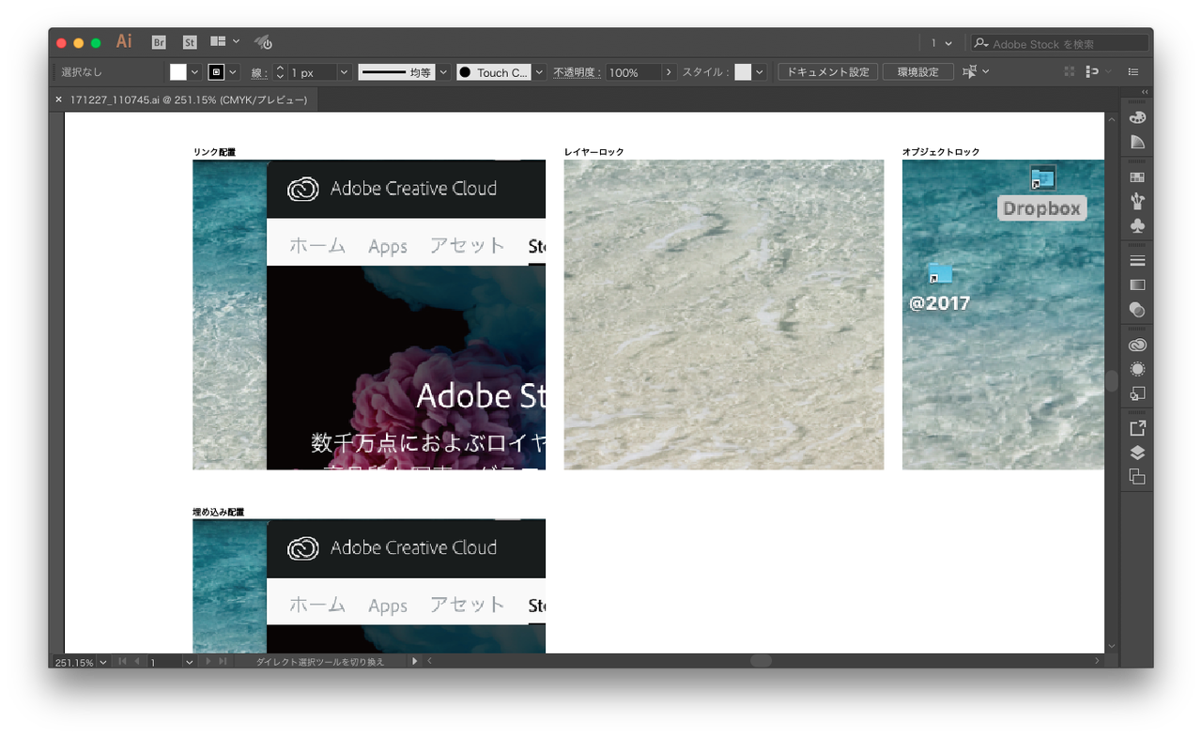The width and height of the screenshot is (1202, 737).
Task: Click the fill color swatch
Action: pos(177,72)
